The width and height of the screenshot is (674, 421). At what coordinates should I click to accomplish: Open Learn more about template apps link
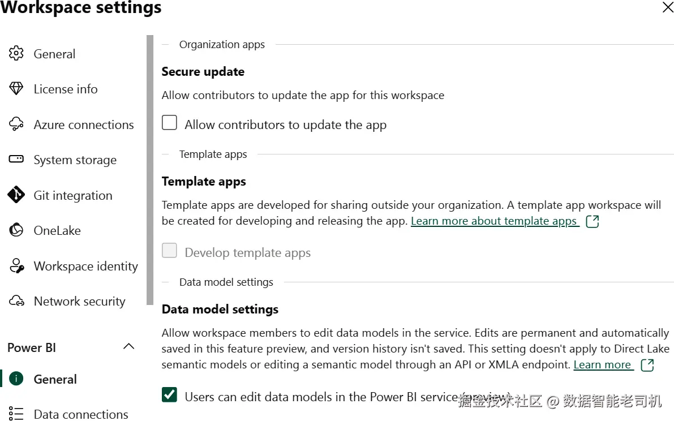pos(494,221)
